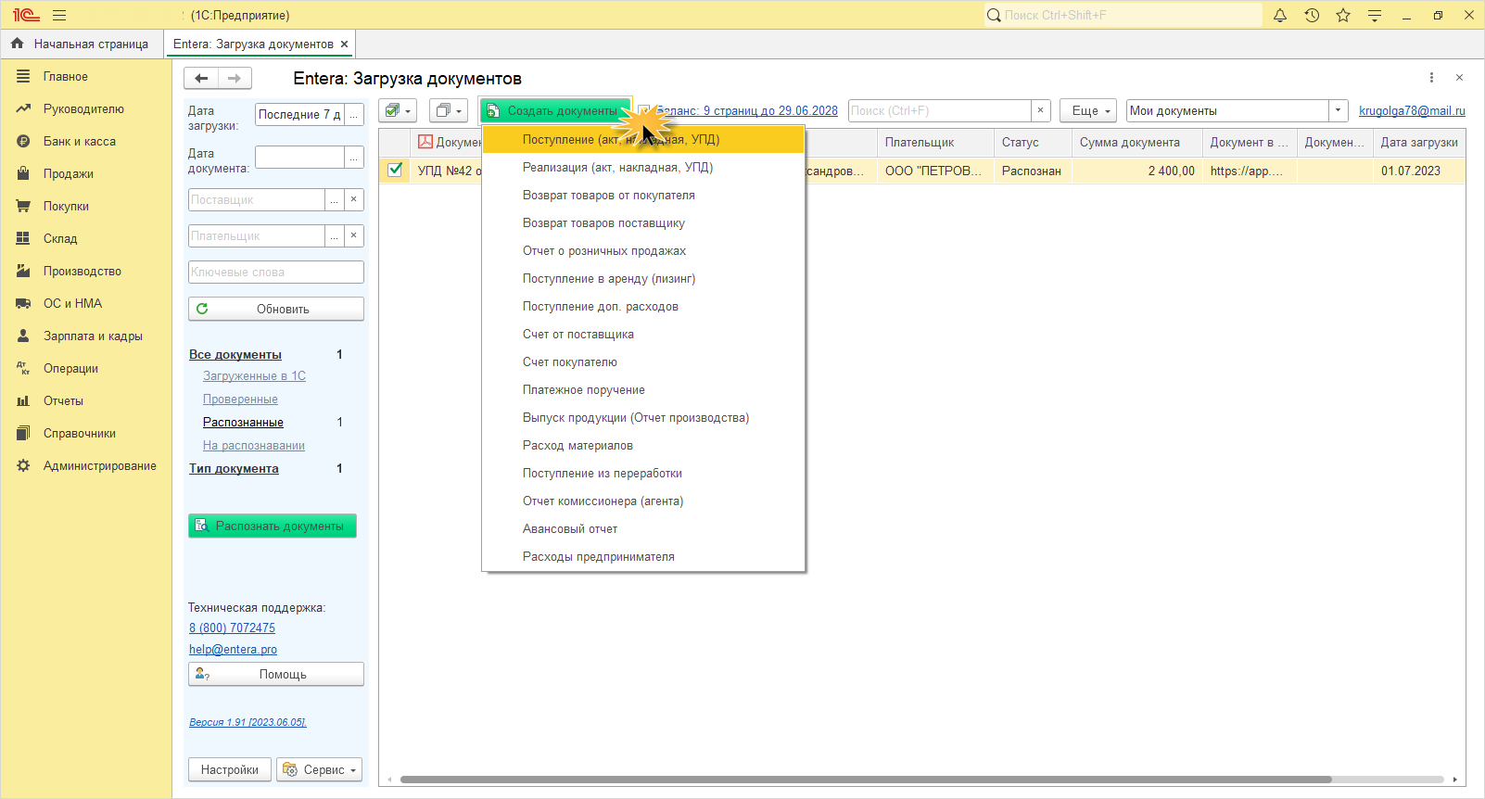Focus the Ключевые слова input field
This screenshot has height=799, width=1485.
(276, 273)
